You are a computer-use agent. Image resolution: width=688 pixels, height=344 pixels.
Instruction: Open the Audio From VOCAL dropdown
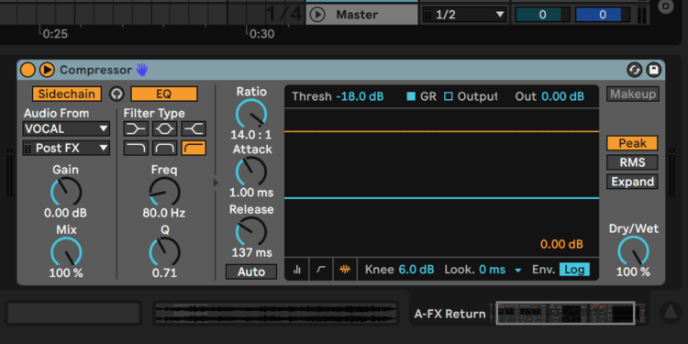66,129
